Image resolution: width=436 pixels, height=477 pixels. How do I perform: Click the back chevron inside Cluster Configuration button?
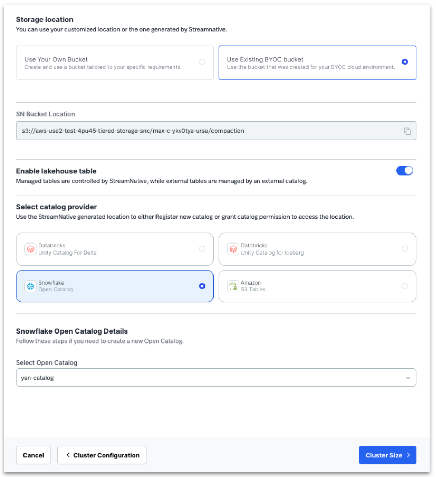click(68, 455)
